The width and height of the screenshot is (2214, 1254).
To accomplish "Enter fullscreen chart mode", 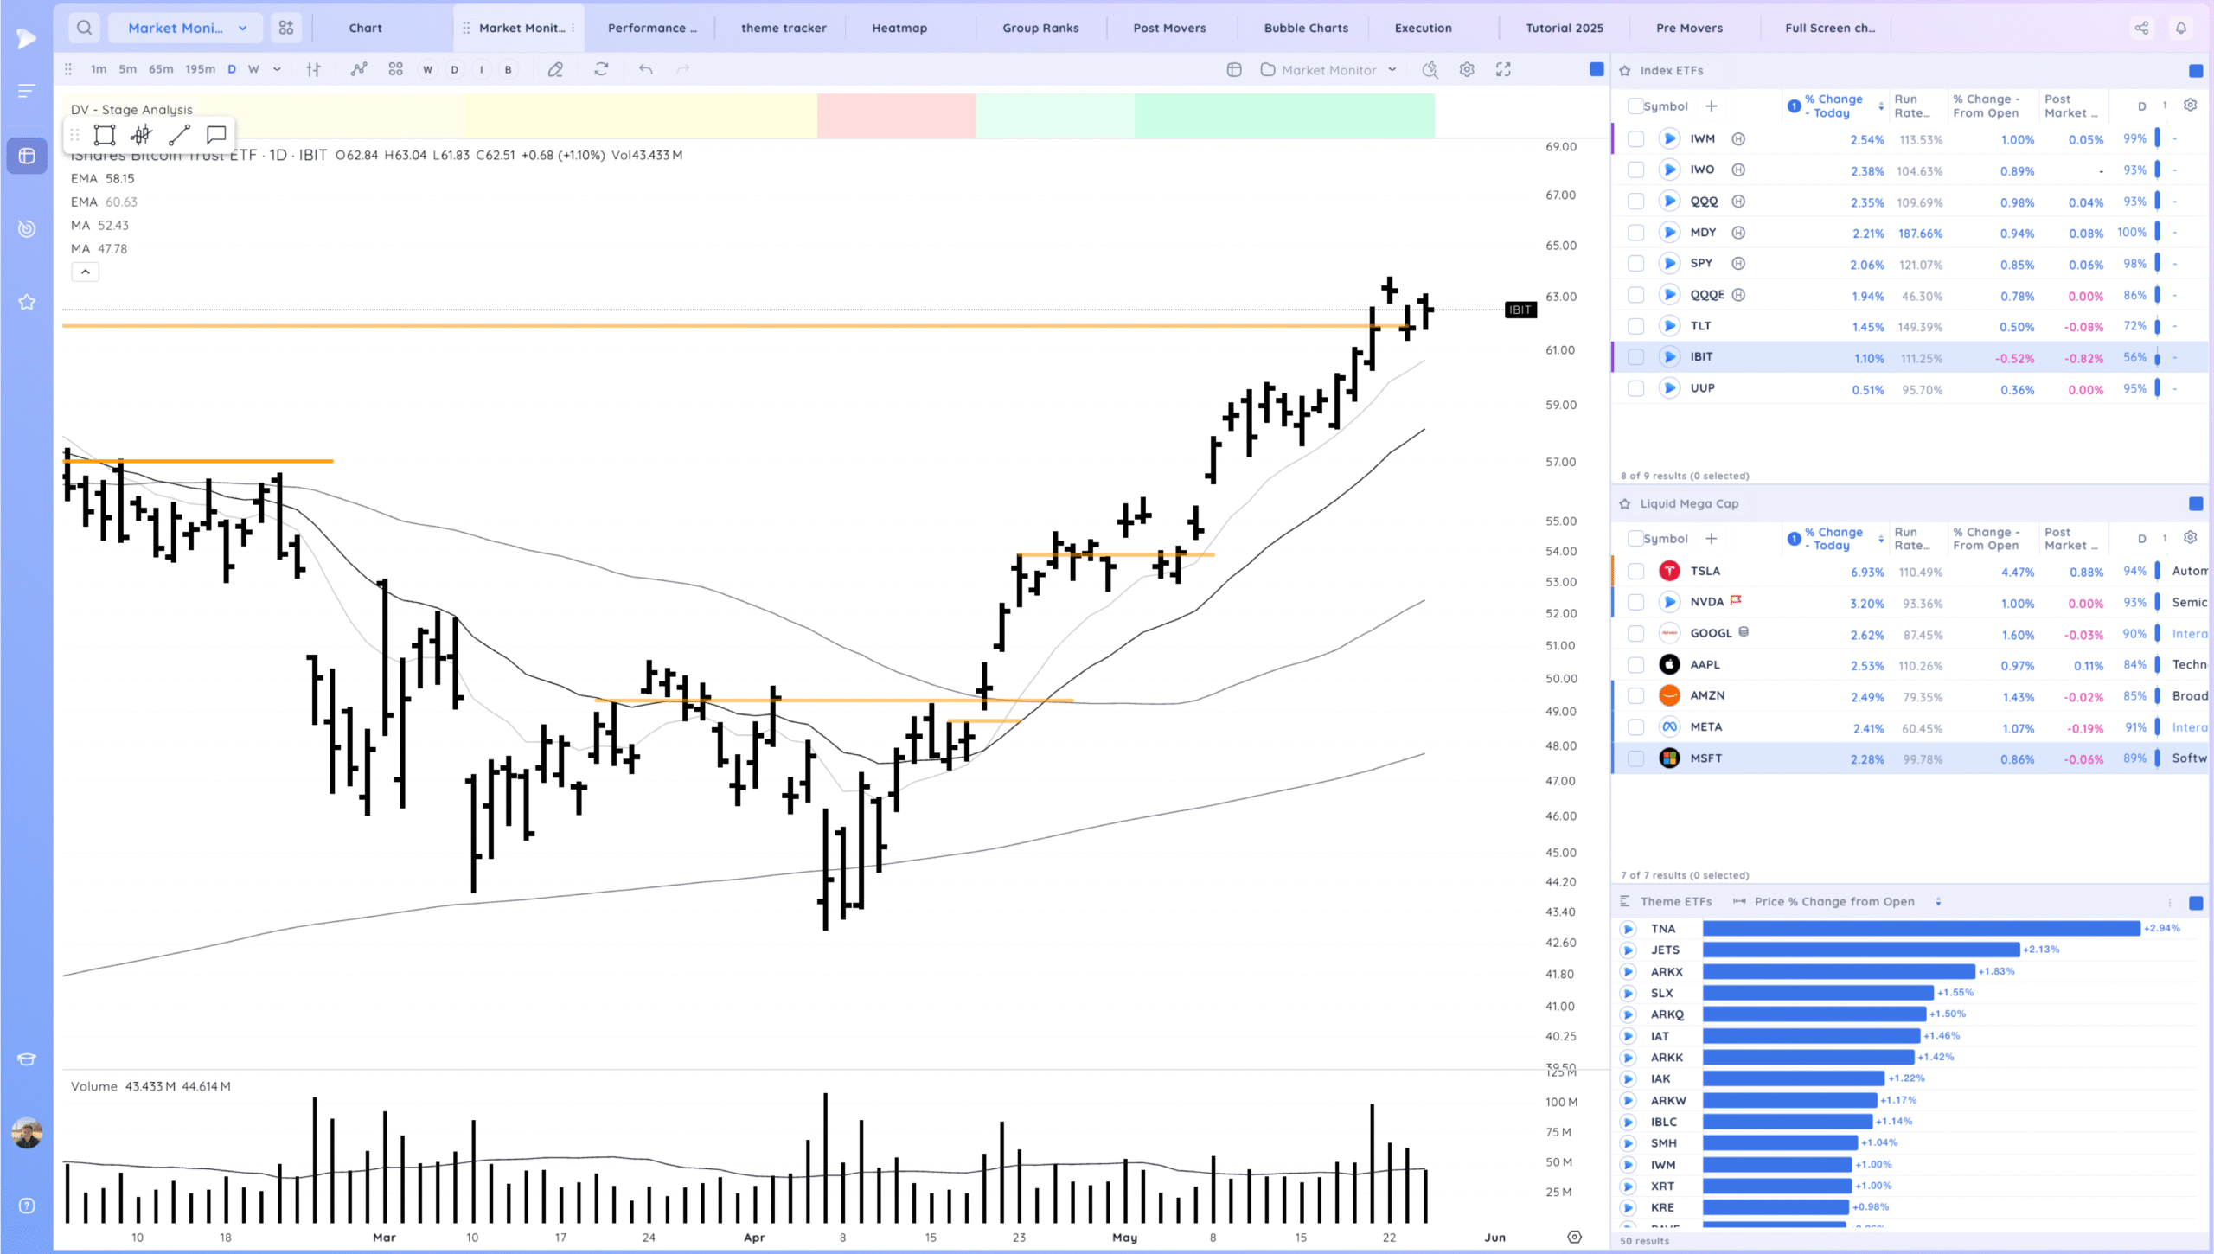I will pyautogui.click(x=1503, y=69).
